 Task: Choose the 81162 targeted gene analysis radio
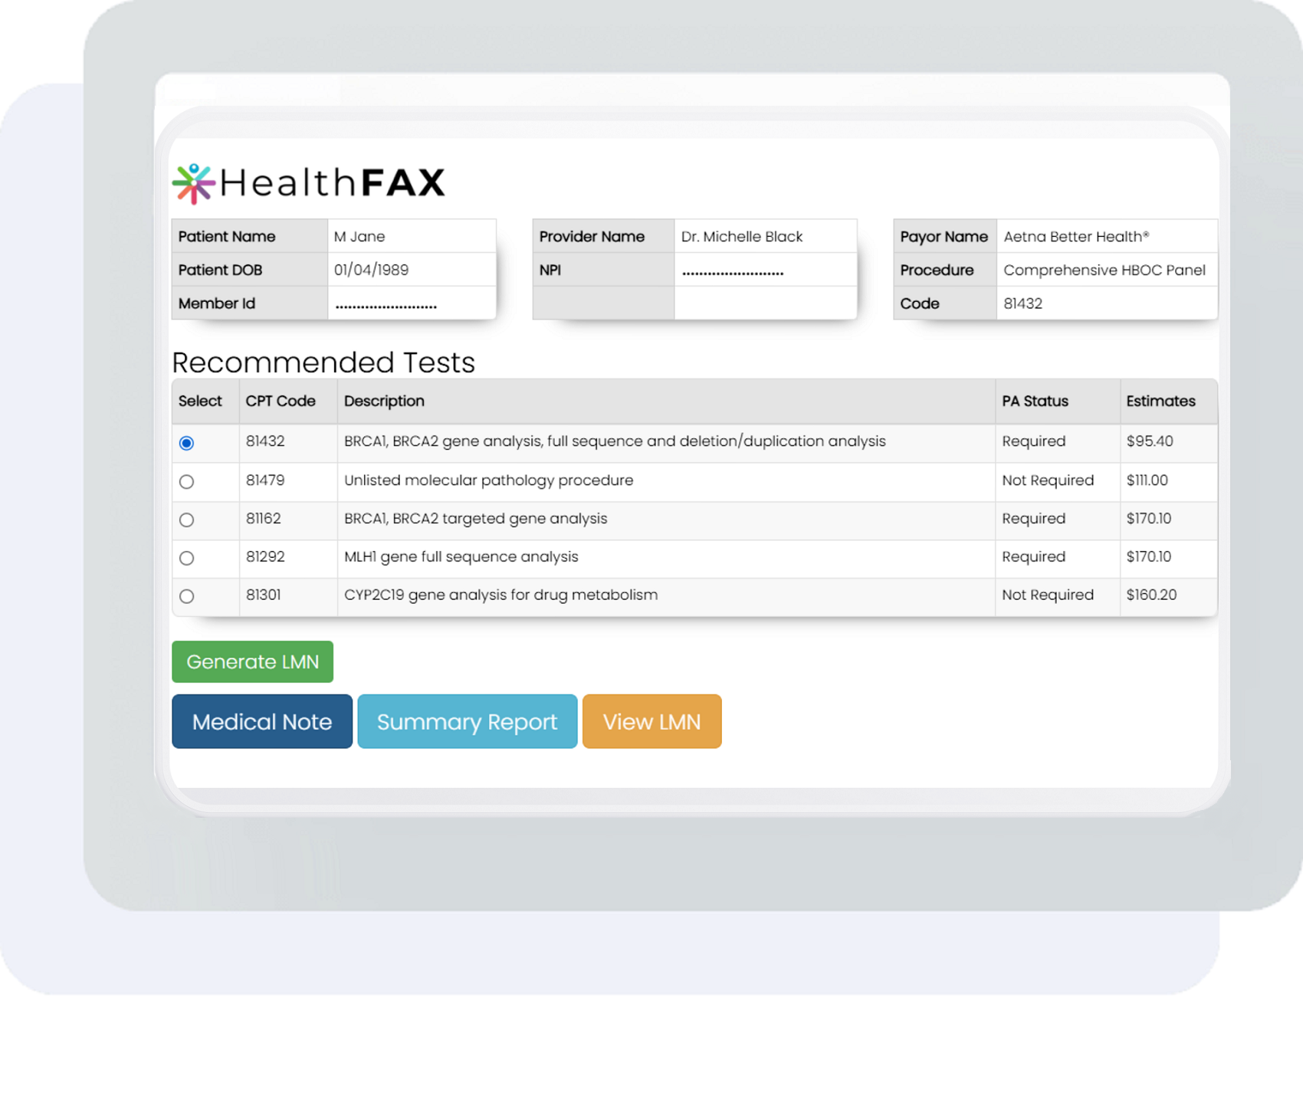click(x=186, y=520)
